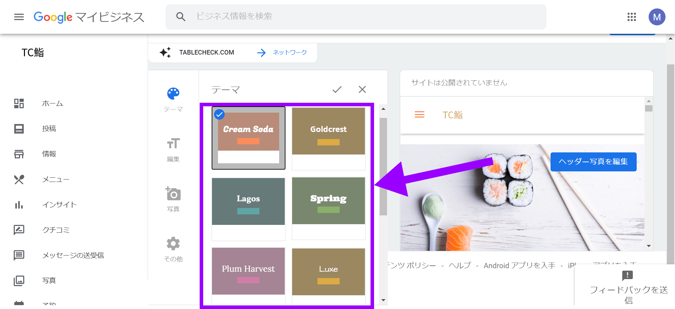
Task: Open クチコミ in sidebar
Action: (x=56, y=230)
